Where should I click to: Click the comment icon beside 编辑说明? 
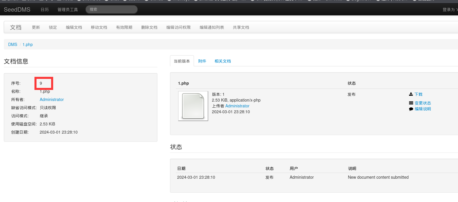tap(411, 109)
